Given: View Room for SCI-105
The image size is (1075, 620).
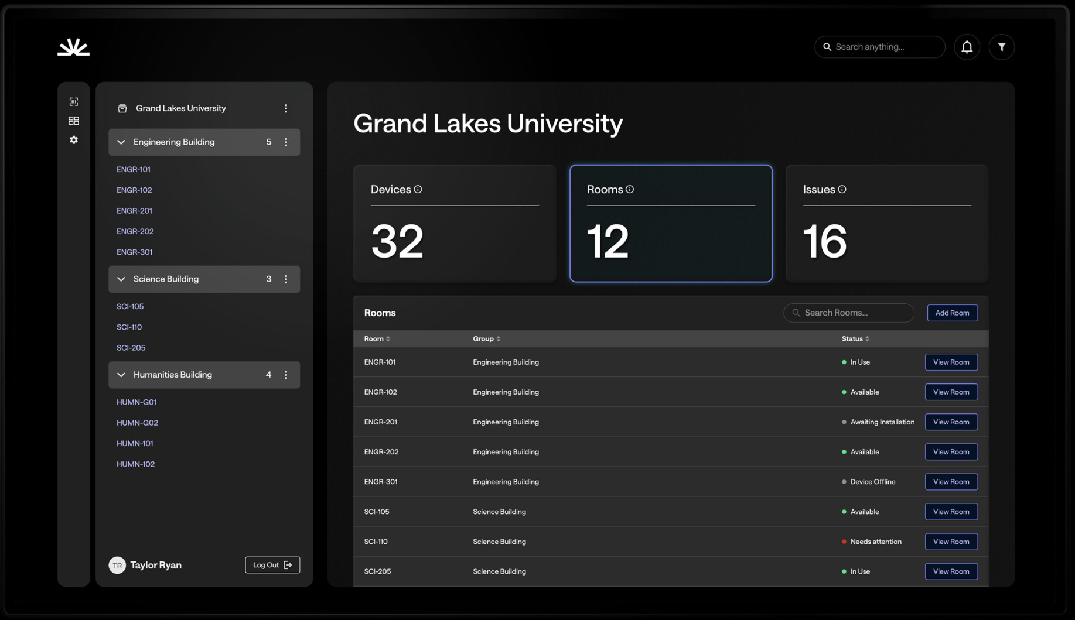Looking at the screenshot, I should pos(951,512).
